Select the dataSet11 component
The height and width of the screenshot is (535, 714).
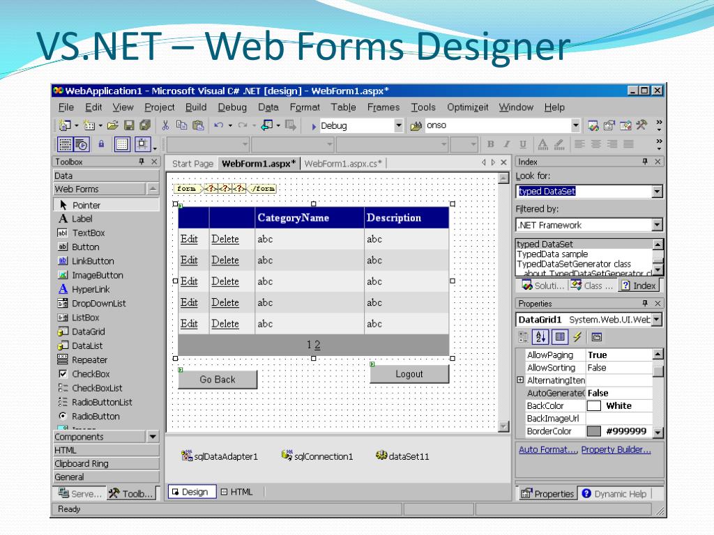[x=402, y=456]
